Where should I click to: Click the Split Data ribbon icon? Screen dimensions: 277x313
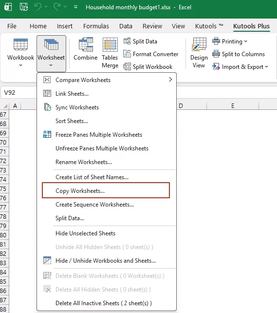tap(127, 42)
